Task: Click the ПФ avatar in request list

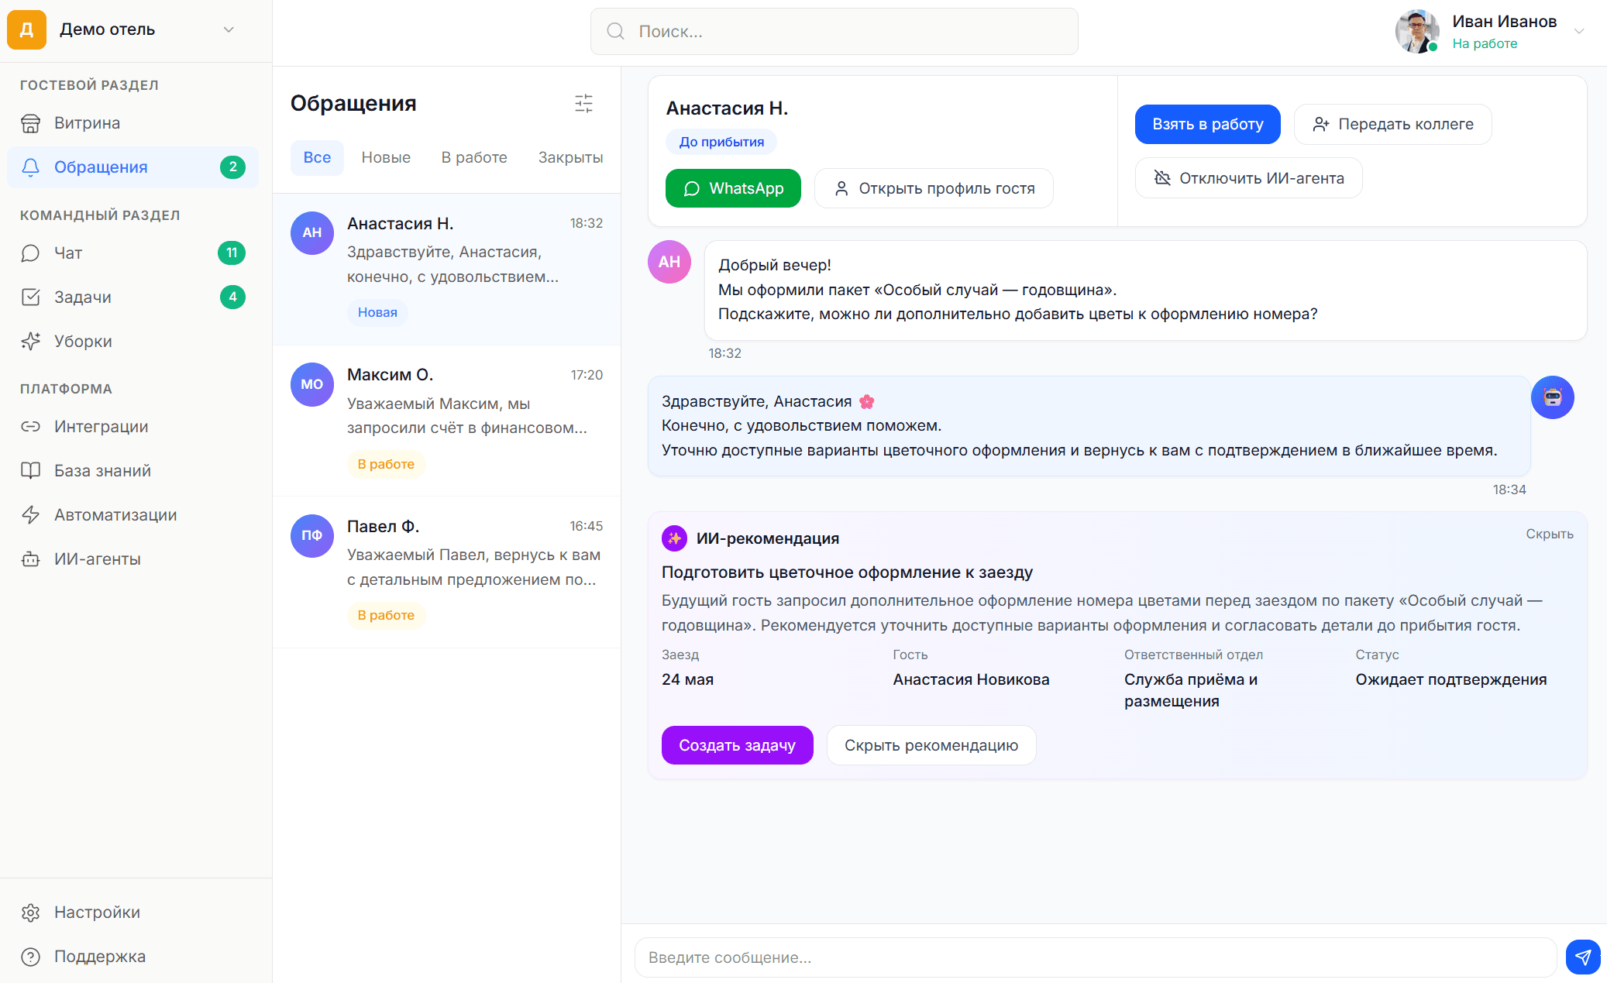Action: [312, 536]
